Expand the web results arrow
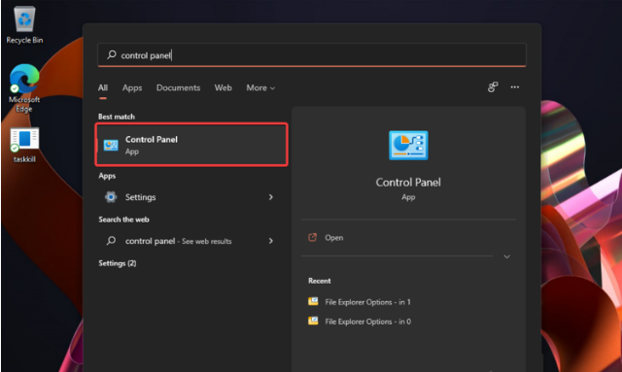Viewport: 622px width, 372px height. point(271,241)
